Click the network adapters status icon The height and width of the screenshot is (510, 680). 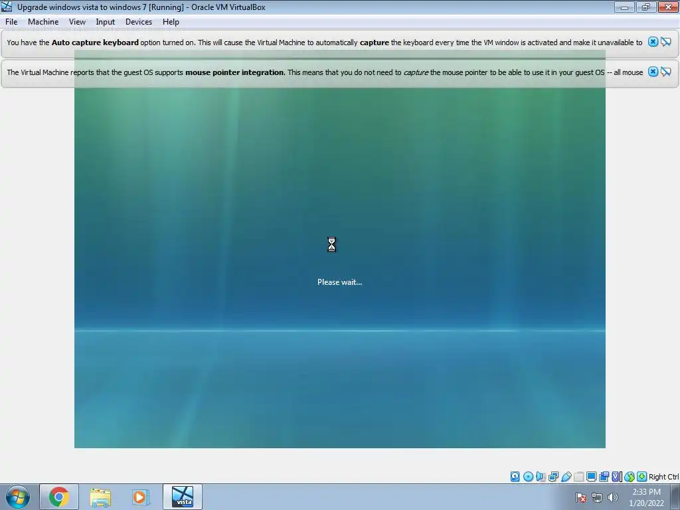tap(553, 477)
